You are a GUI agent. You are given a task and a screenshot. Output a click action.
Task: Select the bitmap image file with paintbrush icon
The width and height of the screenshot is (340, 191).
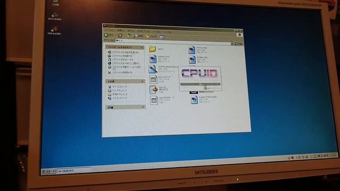click(x=153, y=69)
